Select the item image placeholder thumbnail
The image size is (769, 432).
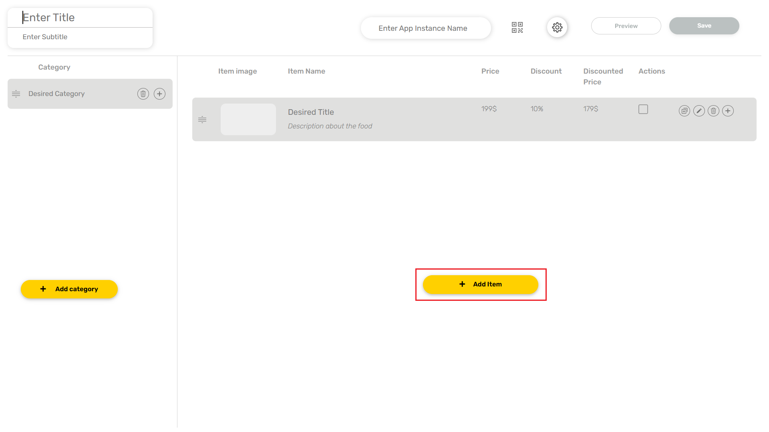(248, 120)
